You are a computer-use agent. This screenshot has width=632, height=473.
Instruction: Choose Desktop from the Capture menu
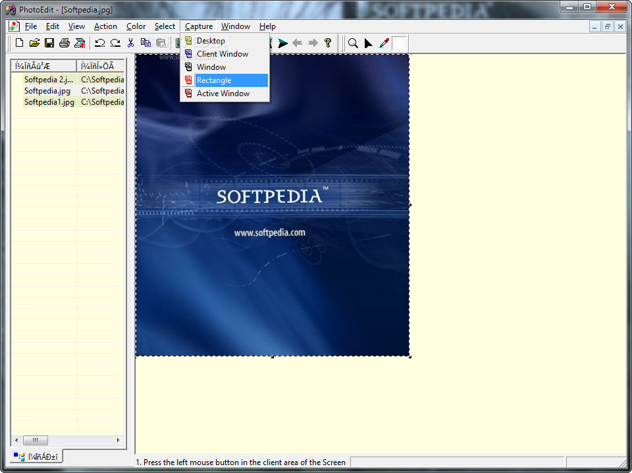(225, 41)
